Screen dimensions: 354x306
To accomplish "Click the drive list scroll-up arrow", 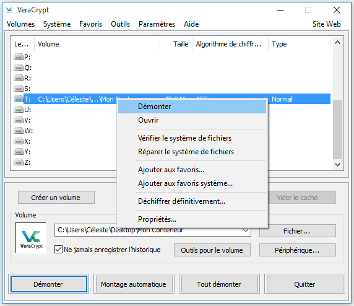I will click(337, 42).
